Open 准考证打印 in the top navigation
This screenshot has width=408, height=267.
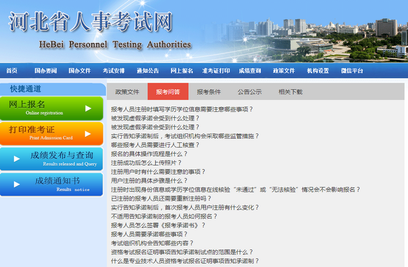click(x=216, y=71)
